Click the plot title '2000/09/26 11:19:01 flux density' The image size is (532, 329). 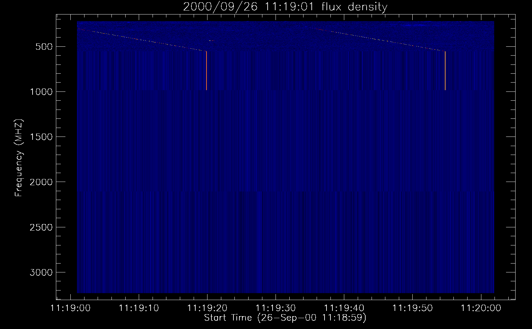point(285,7)
